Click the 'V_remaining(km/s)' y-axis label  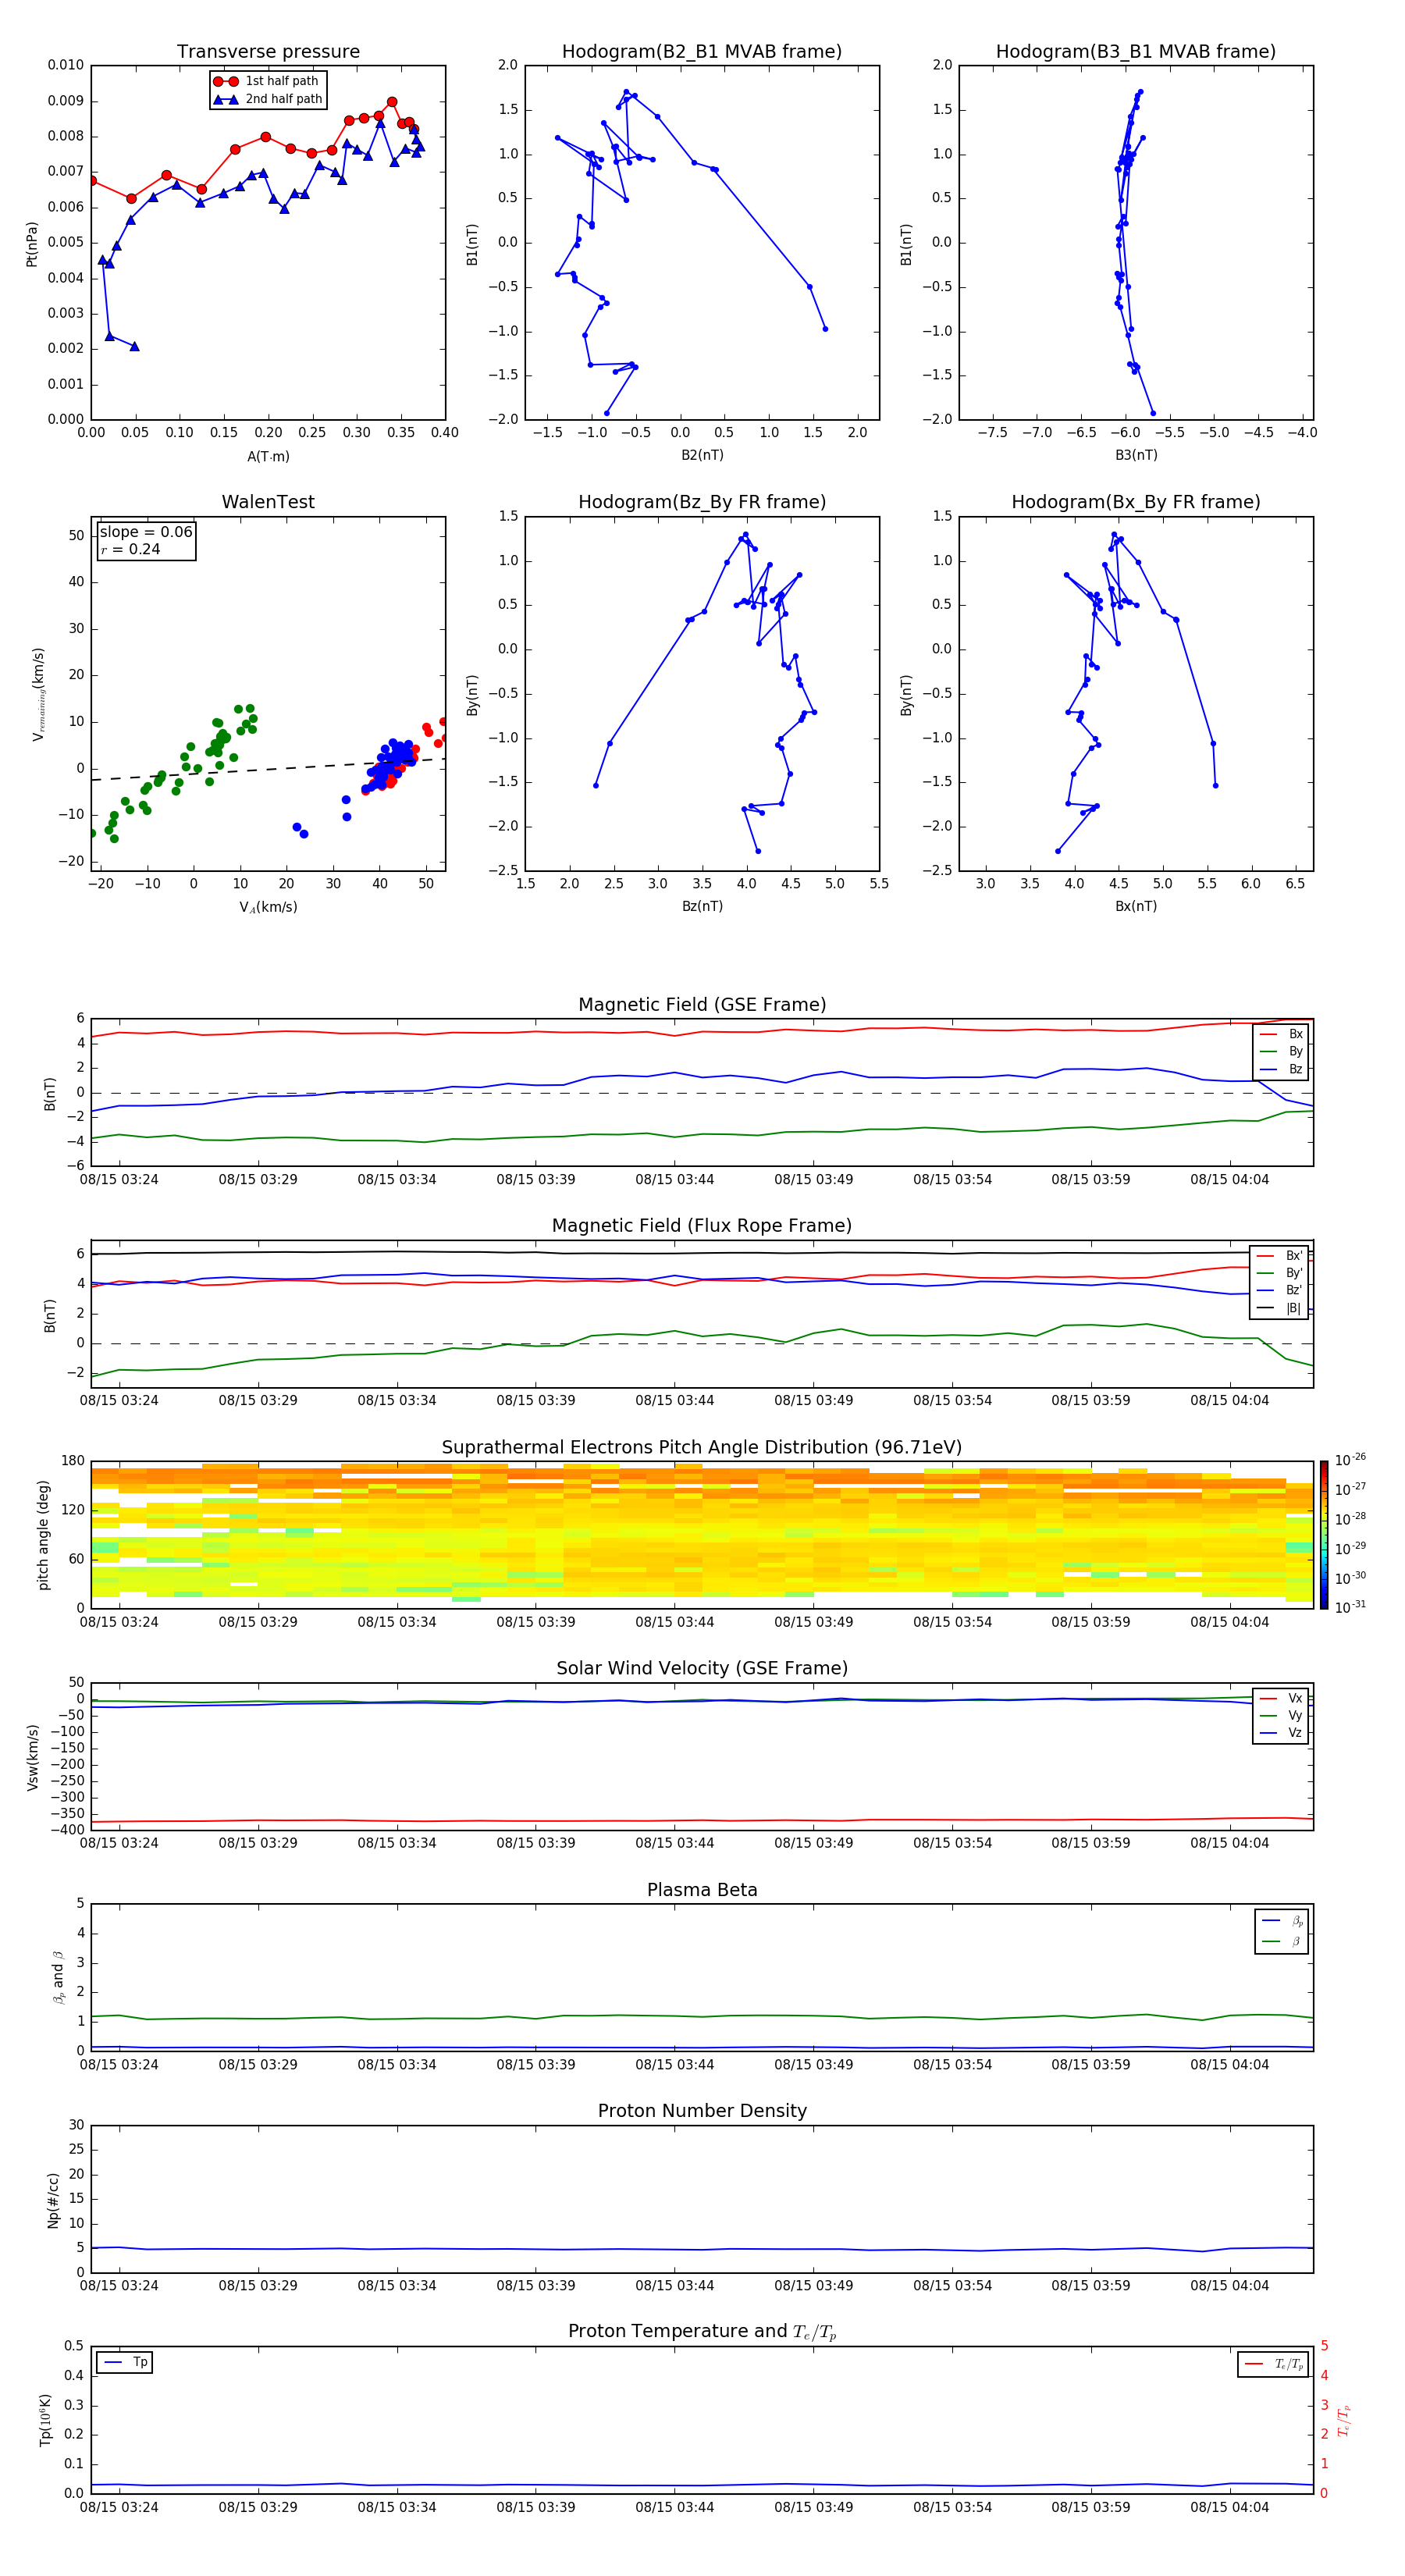(39, 694)
